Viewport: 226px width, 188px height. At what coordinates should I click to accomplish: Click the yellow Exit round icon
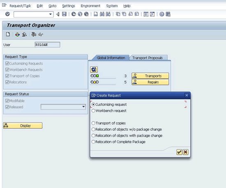coord(80,14)
